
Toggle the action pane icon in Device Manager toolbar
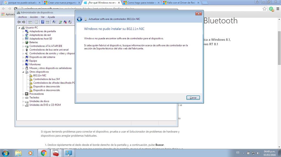(47, 22)
